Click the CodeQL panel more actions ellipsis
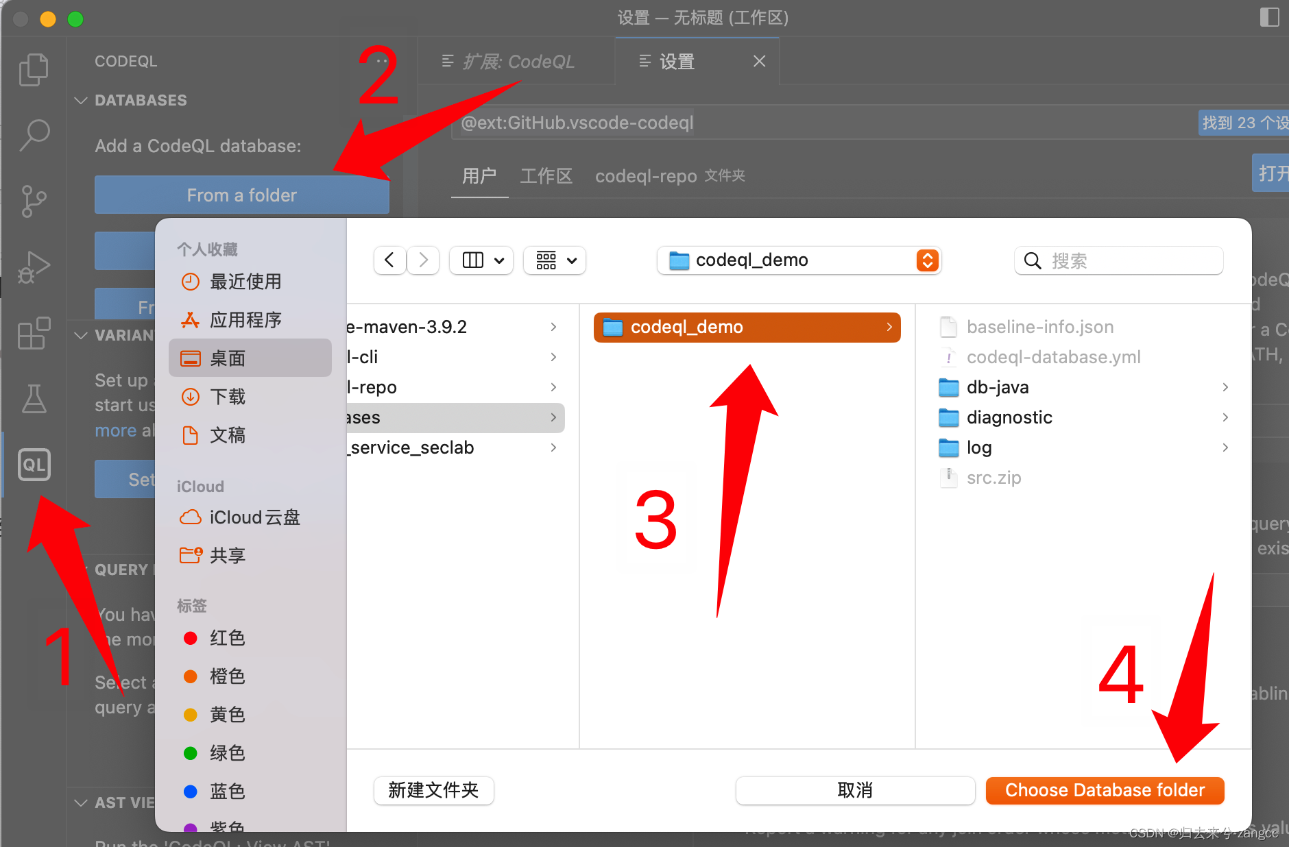This screenshot has height=847, width=1289. (381, 61)
